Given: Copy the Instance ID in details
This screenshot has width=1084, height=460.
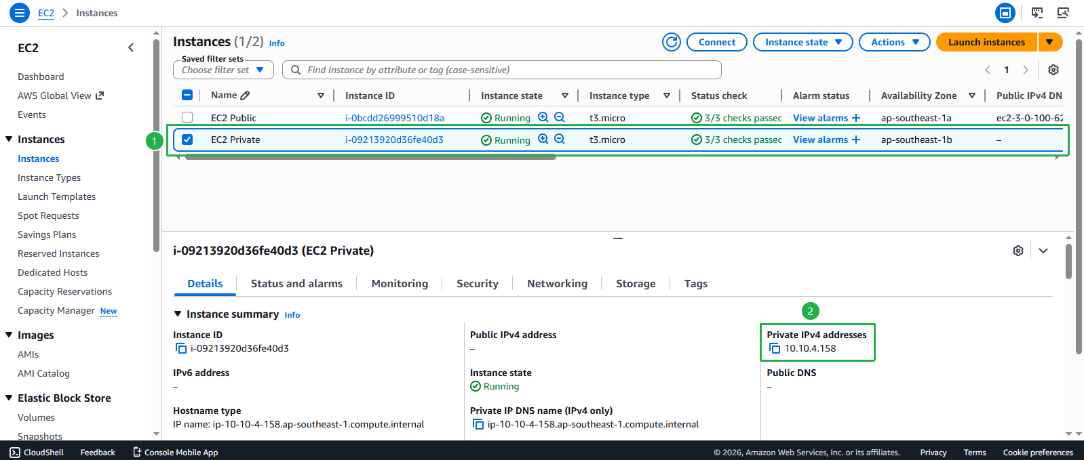Looking at the screenshot, I should pos(181,348).
